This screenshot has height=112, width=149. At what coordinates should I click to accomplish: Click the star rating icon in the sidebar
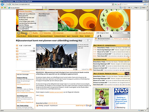pyautogui.click(x=17, y=59)
